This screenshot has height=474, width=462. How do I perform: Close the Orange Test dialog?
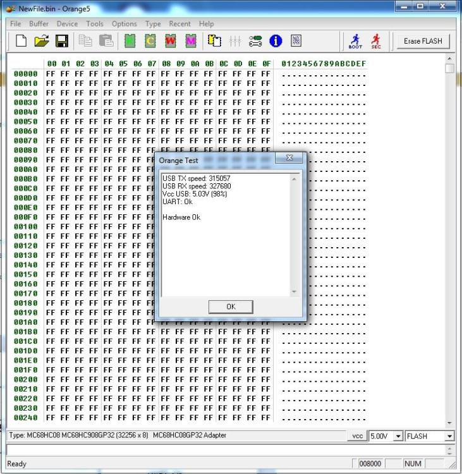[x=289, y=158]
